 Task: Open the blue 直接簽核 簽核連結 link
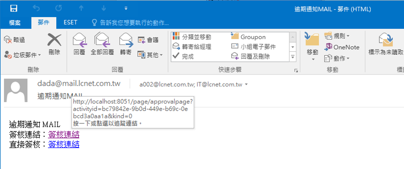coord(63,144)
